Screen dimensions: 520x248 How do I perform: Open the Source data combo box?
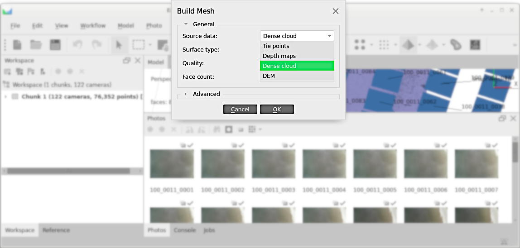pyautogui.click(x=297, y=36)
